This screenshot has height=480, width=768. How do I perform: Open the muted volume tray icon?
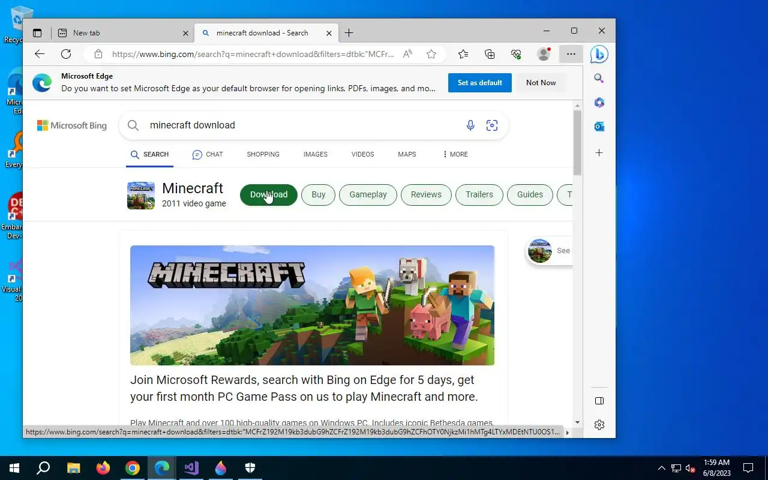[691, 468]
